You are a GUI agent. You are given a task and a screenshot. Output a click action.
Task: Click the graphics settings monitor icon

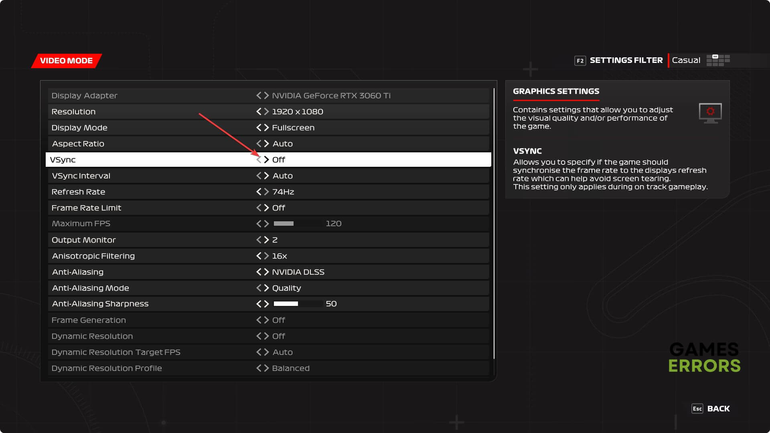point(710,113)
